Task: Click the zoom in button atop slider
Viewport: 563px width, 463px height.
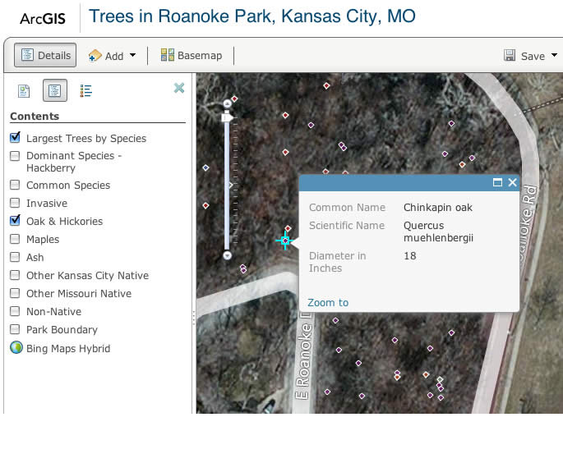Action: [x=228, y=103]
